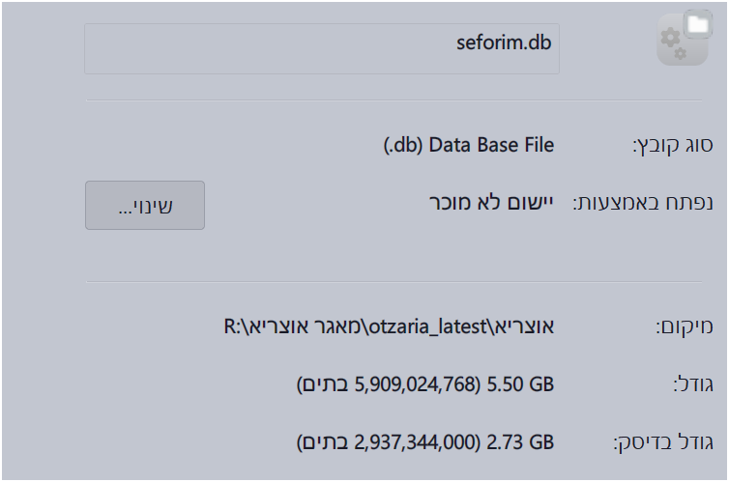This screenshot has width=729, height=482.
Task: Click the divider line above the location row
Action: (x=394, y=282)
